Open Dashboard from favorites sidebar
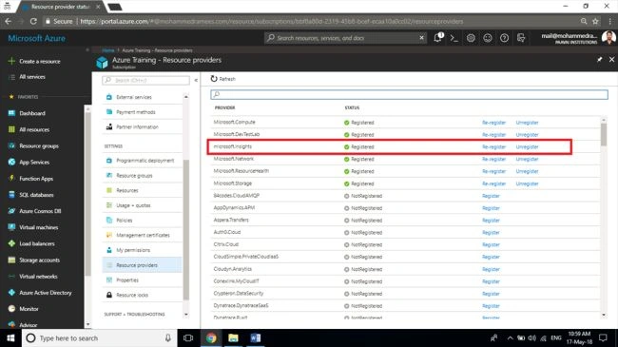 point(32,113)
